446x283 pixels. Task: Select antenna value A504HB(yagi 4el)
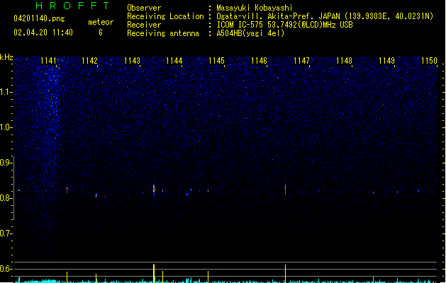click(250, 33)
